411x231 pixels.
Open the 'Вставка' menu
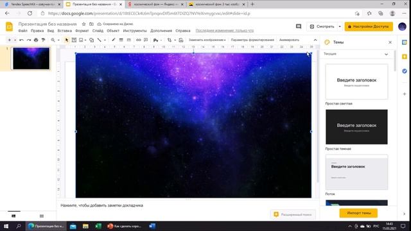(64, 31)
